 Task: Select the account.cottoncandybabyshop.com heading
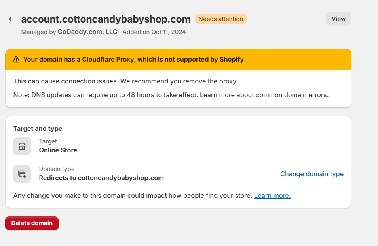click(106, 19)
